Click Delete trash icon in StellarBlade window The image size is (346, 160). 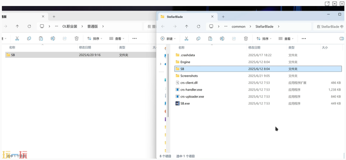coord(246,39)
